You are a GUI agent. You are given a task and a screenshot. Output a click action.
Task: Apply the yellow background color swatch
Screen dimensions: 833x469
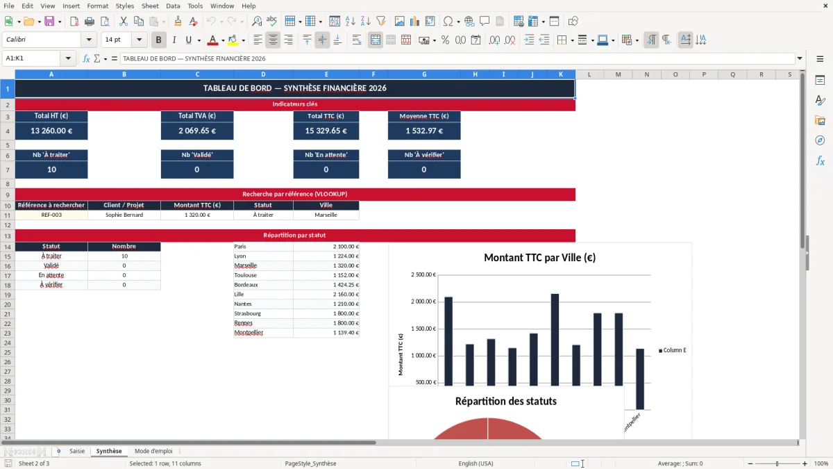[x=233, y=40]
